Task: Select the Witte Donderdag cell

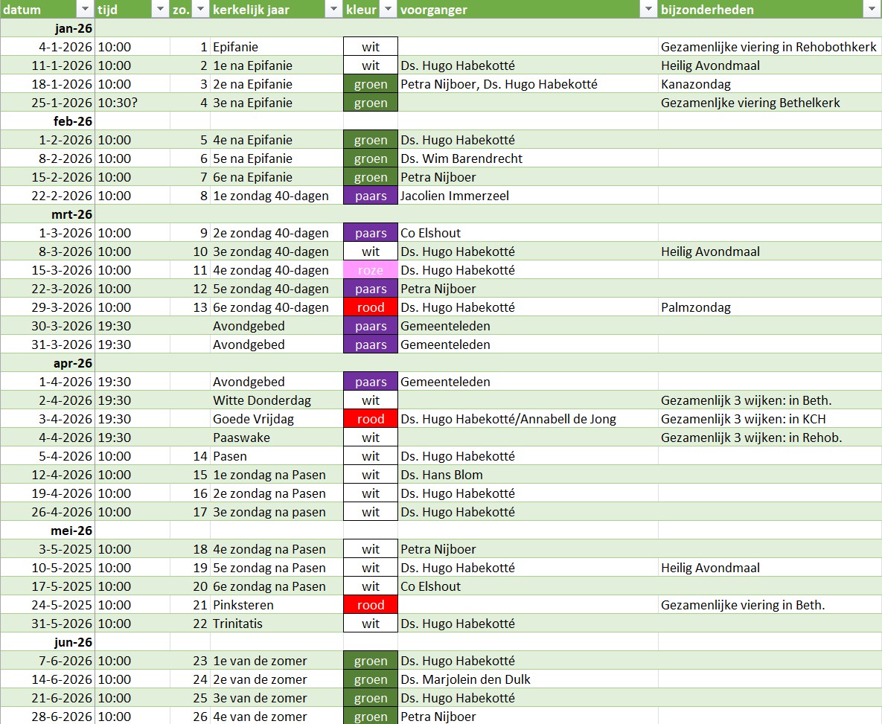Action: pos(276,400)
